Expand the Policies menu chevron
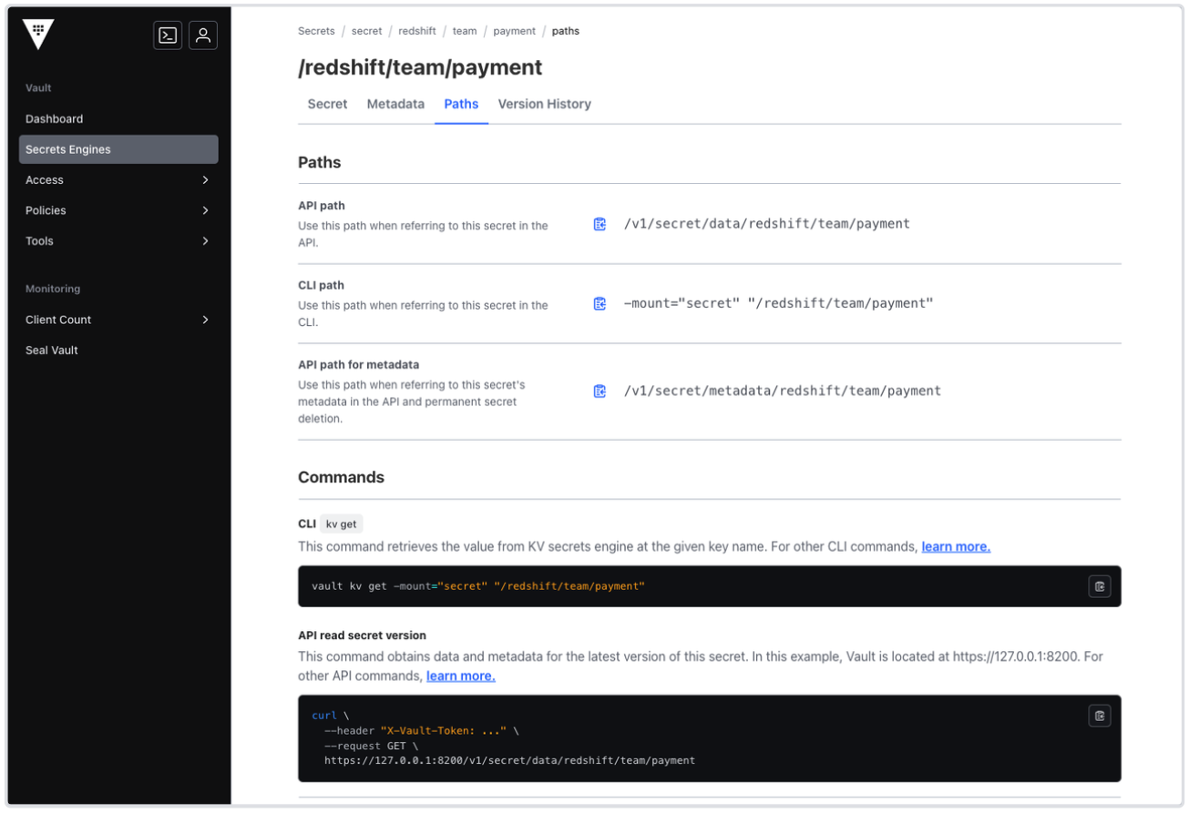Screen dimensions: 1189x813 point(205,210)
